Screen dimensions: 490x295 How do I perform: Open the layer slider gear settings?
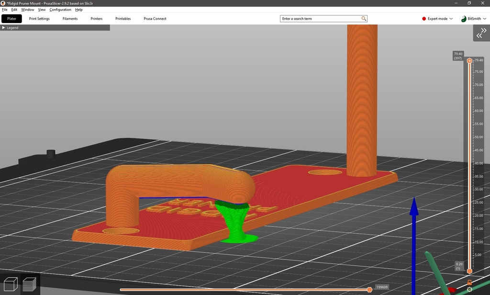point(469,290)
